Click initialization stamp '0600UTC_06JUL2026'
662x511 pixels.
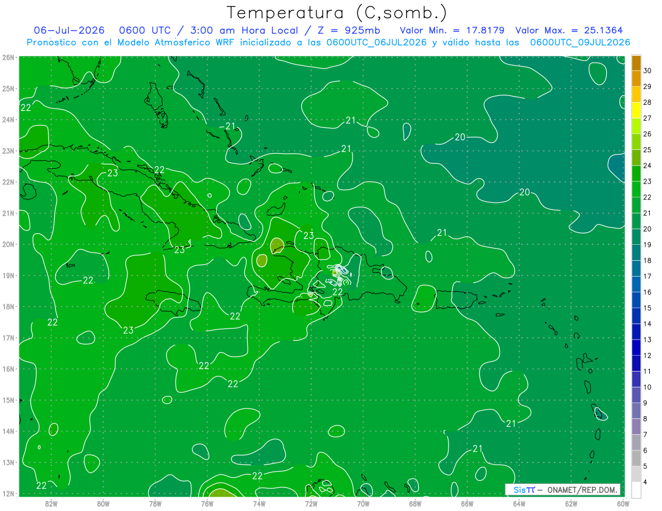tap(376, 42)
